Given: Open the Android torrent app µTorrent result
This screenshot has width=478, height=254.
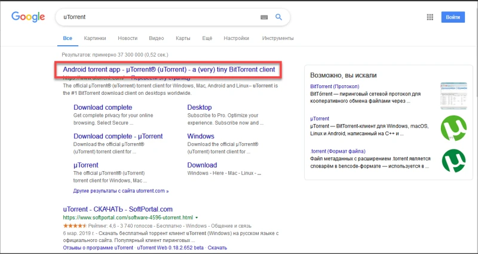Looking at the screenshot, I should [168, 70].
